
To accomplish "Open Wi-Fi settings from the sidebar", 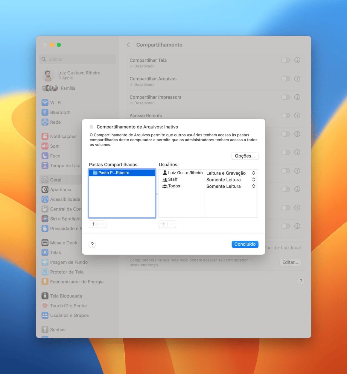I will 45,102.
